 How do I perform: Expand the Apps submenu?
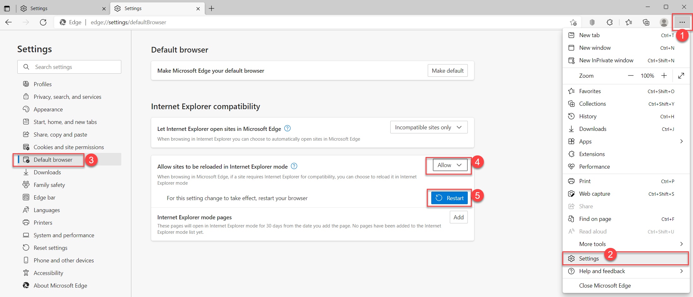(x=626, y=142)
